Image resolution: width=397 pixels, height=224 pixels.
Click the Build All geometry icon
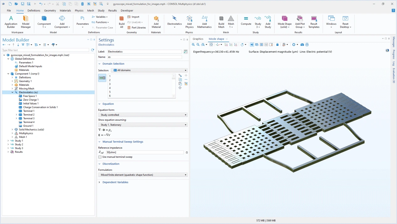pos(121,21)
